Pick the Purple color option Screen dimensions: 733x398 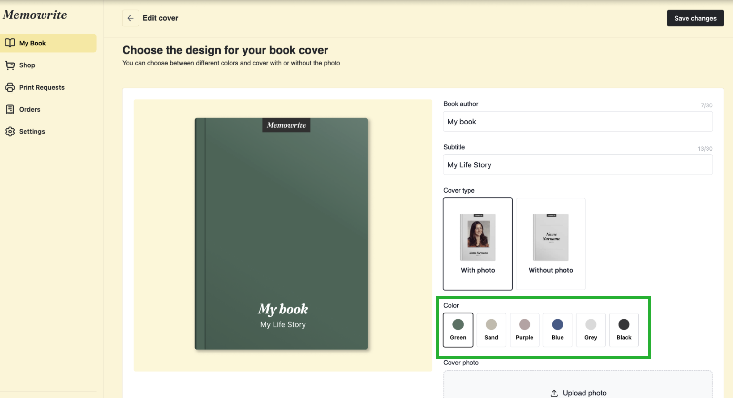(524, 330)
